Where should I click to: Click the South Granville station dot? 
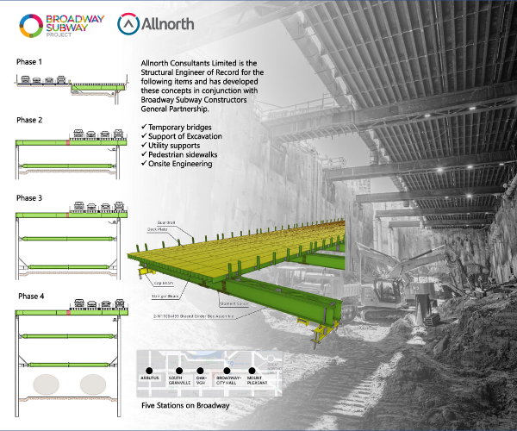[x=179, y=371]
